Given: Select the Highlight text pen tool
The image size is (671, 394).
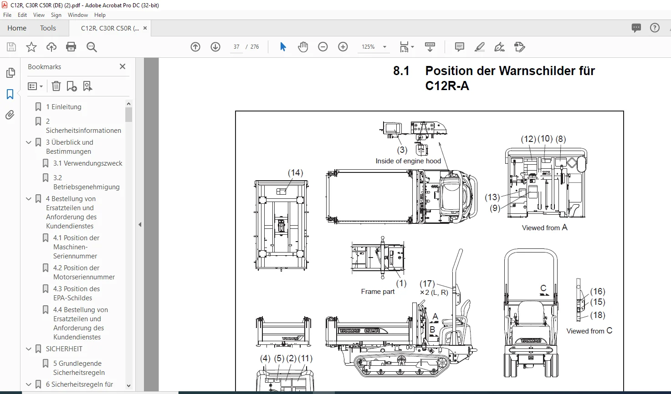Looking at the screenshot, I should [480, 47].
